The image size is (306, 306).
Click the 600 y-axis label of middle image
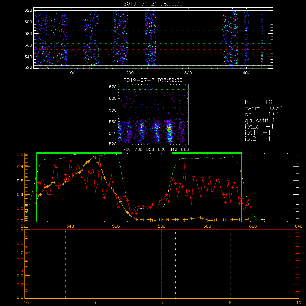pos(113,98)
